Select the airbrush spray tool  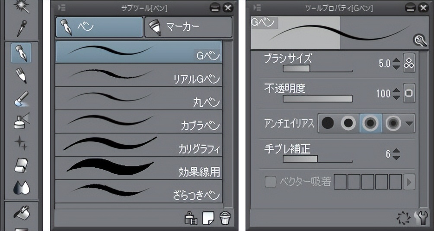point(21,121)
